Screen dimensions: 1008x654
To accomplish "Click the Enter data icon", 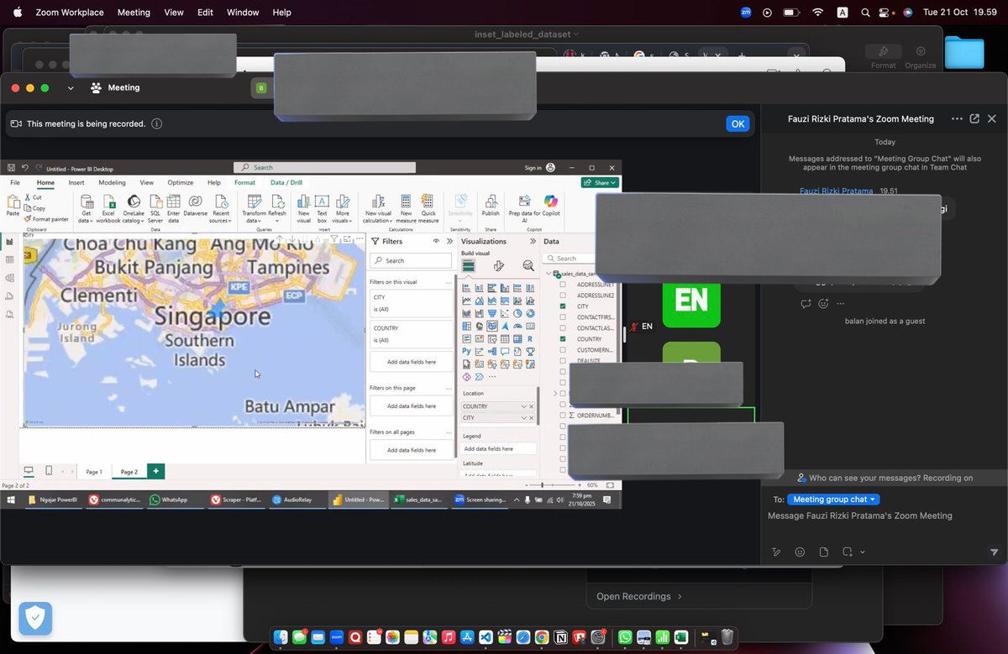I will tap(174, 201).
